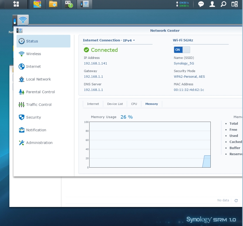Switch to the Device List tab
243x226 pixels.
[115, 104]
